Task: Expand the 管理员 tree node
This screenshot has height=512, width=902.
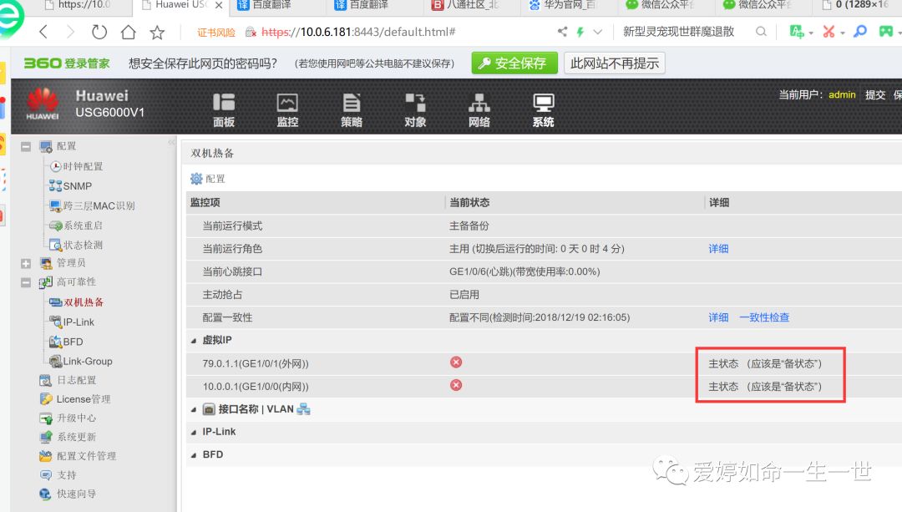Action: coord(26,263)
